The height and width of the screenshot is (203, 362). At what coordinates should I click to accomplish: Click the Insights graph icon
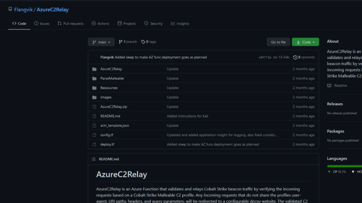click(x=173, y=23)
